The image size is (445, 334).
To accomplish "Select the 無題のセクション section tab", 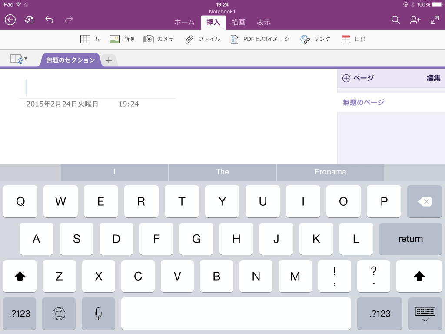I will coord(70,60).
